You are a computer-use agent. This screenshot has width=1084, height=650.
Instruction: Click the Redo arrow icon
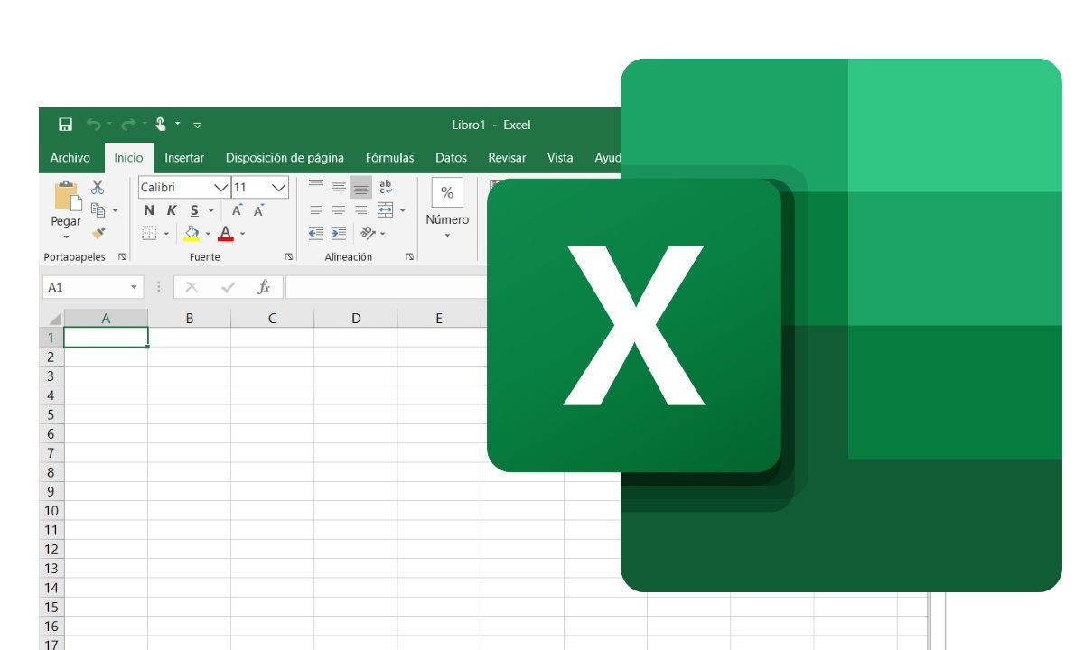(x=128, y=125)
